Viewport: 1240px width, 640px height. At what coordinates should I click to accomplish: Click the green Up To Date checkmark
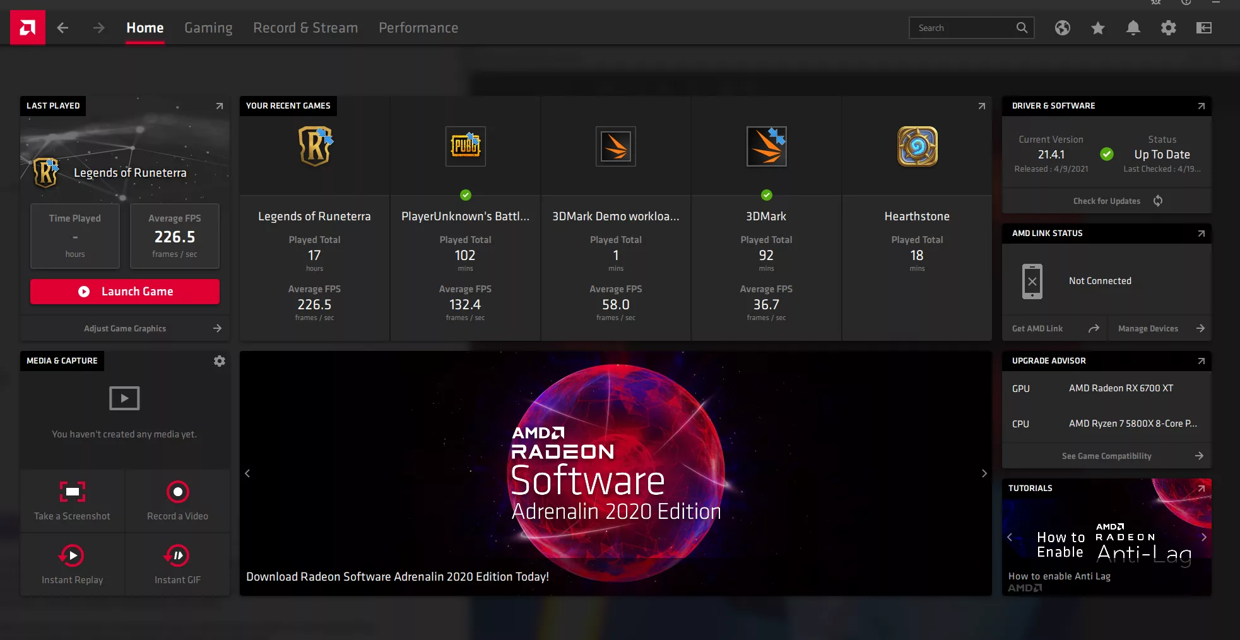[x=1107, y=154]
